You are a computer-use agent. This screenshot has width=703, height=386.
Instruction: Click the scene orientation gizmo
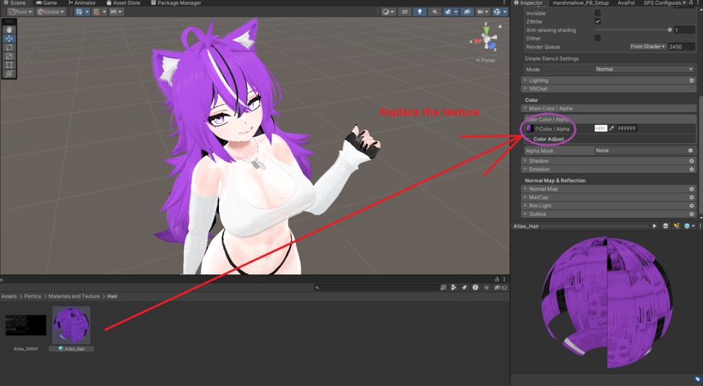(x=486, y=39)
